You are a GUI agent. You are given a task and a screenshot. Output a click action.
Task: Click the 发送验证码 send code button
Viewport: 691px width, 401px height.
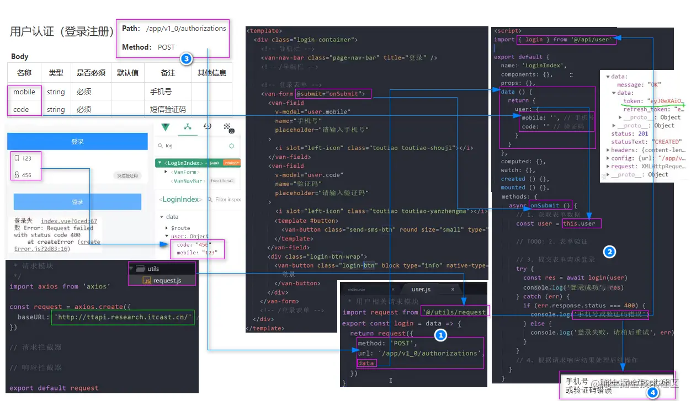pyautogui.click(x=127, y=176)
